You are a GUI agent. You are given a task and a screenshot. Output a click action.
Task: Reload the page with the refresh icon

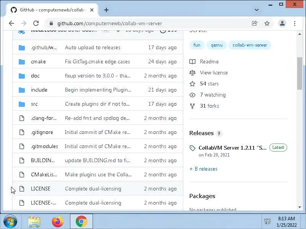(36, 23)
